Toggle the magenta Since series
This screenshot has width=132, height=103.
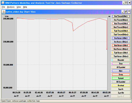[121, 63]
